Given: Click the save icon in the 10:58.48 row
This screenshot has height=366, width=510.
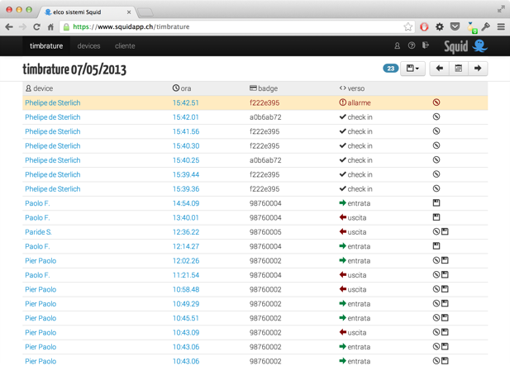Looking at the screenshot, I should coord(445,289).
